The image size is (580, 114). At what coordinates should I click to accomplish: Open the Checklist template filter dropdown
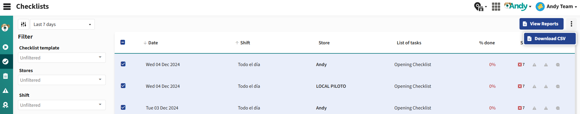[x=62, y=58]
